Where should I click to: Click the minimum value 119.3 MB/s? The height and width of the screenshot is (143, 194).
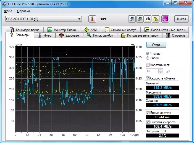pos(162,87)
